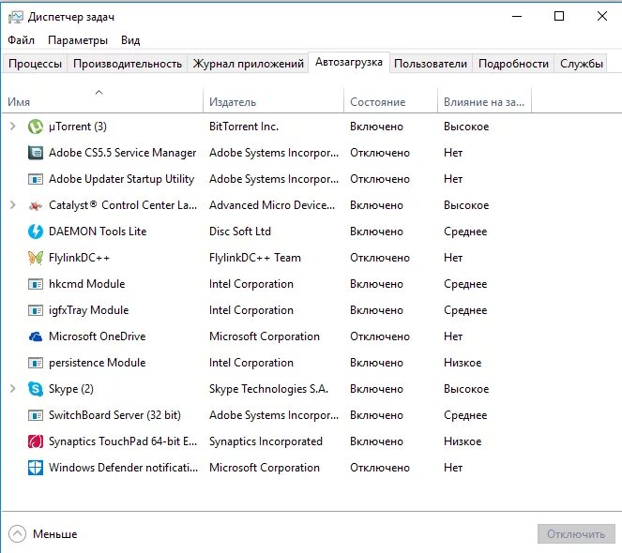Viewport: 622px width, 553px height.
Task: Click the hkcmd Module icon
Action: point(36,284)
